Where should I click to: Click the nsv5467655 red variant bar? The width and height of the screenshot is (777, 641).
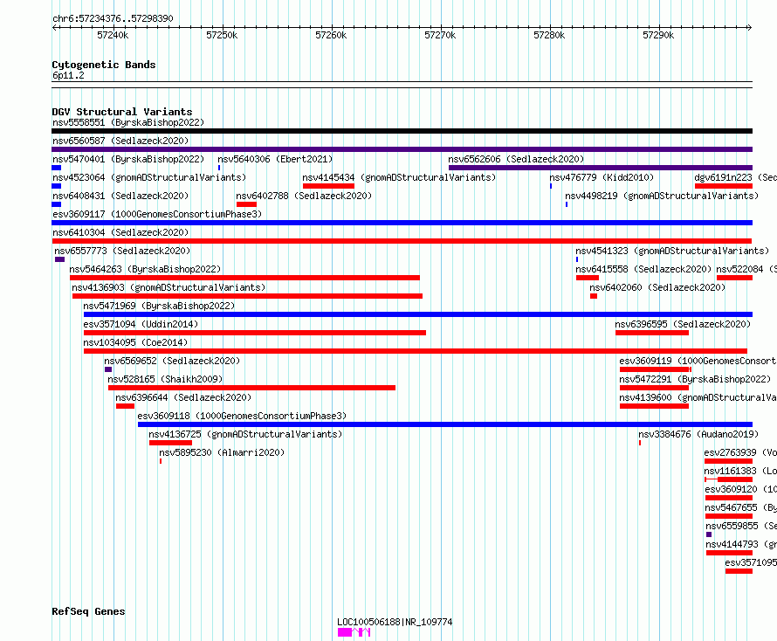click(729, 516)
